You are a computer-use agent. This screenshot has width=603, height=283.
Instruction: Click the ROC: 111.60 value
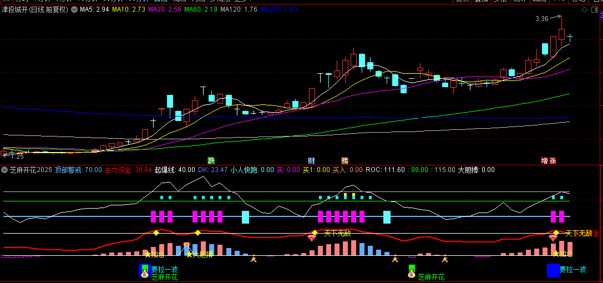[385, 170]
